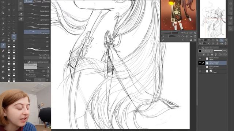Reset canvas rotation in Navigator
Viewport: 234px width, 131px height.
217,44
